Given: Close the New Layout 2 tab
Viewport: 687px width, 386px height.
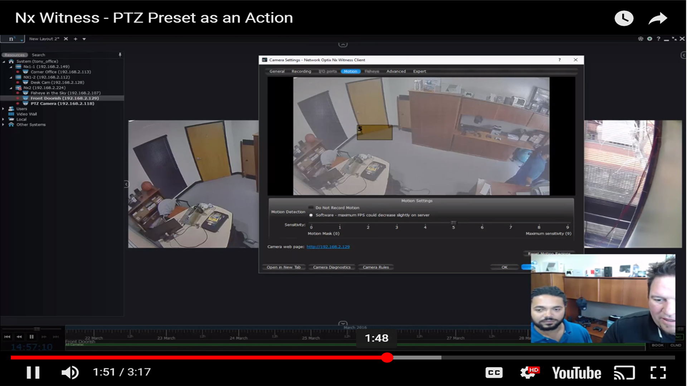Looking at the screenshot, I should click(x=66, y=39).
